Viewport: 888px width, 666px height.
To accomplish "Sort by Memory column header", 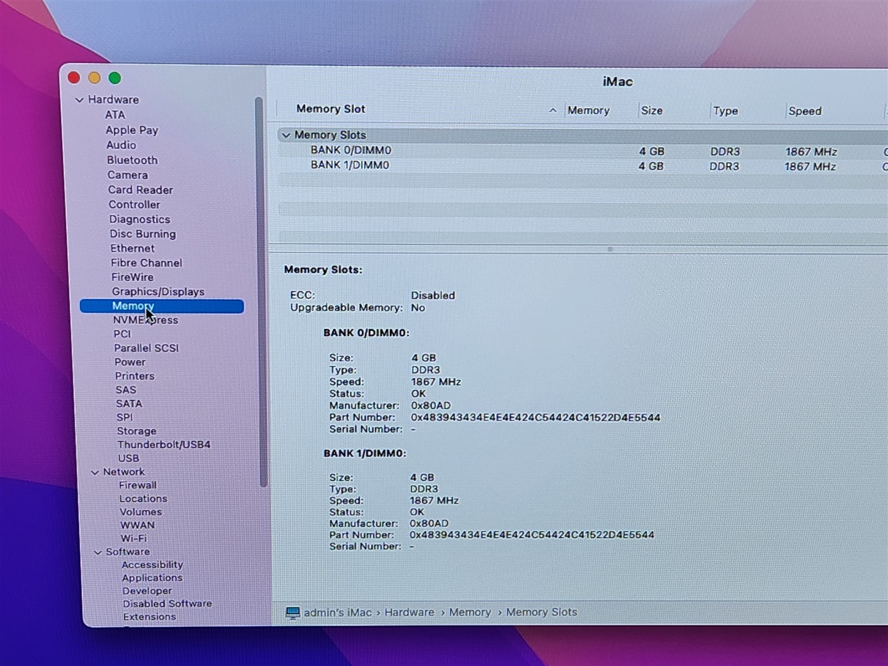I will (x=588, y=110).
